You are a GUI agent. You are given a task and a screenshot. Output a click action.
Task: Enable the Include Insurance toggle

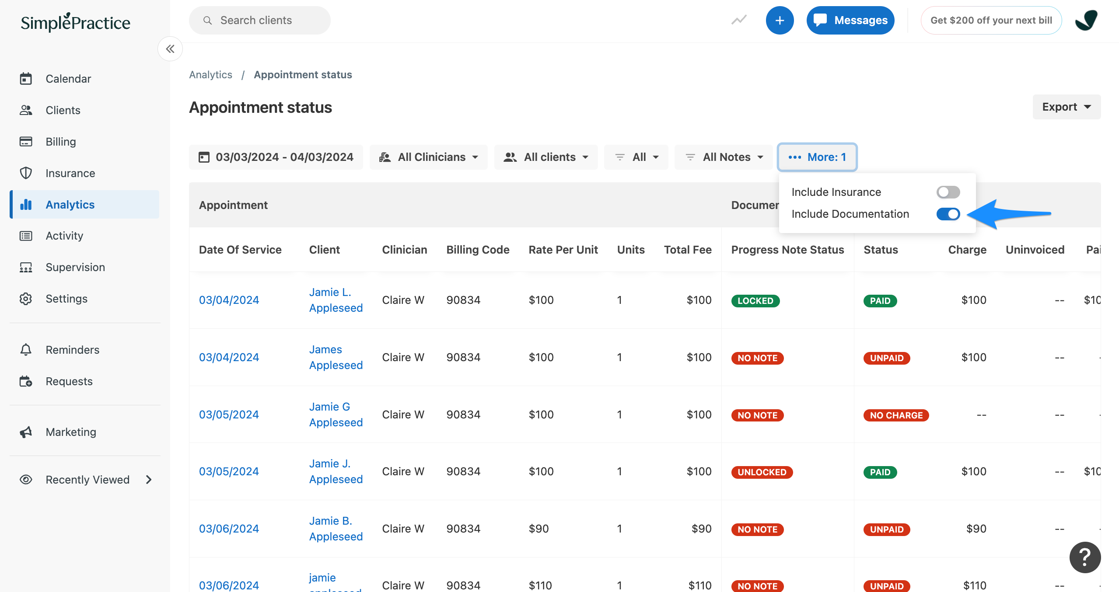948,192
